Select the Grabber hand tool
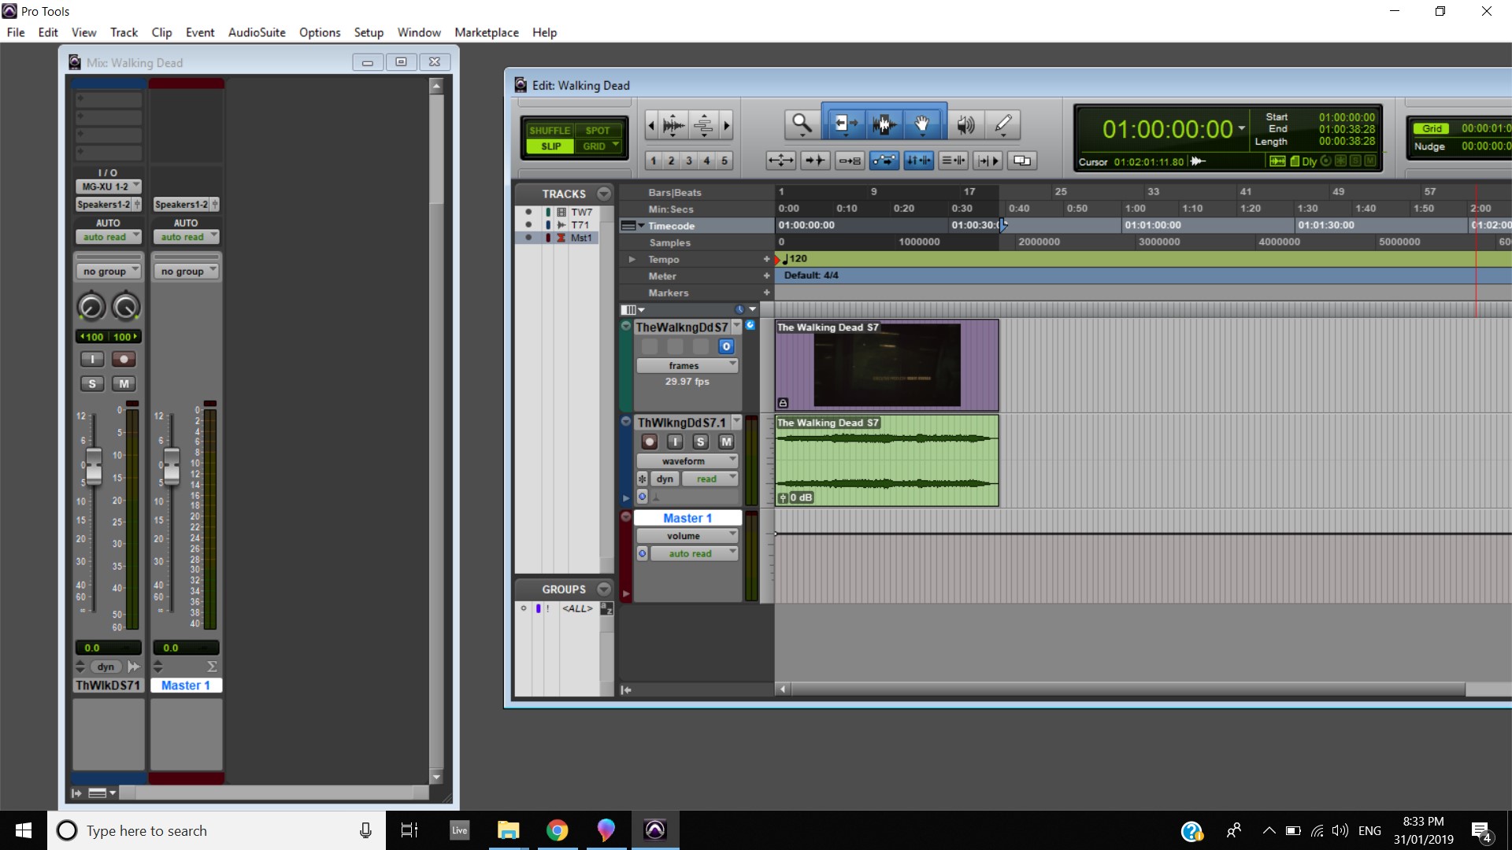 (x=921, y=124)
